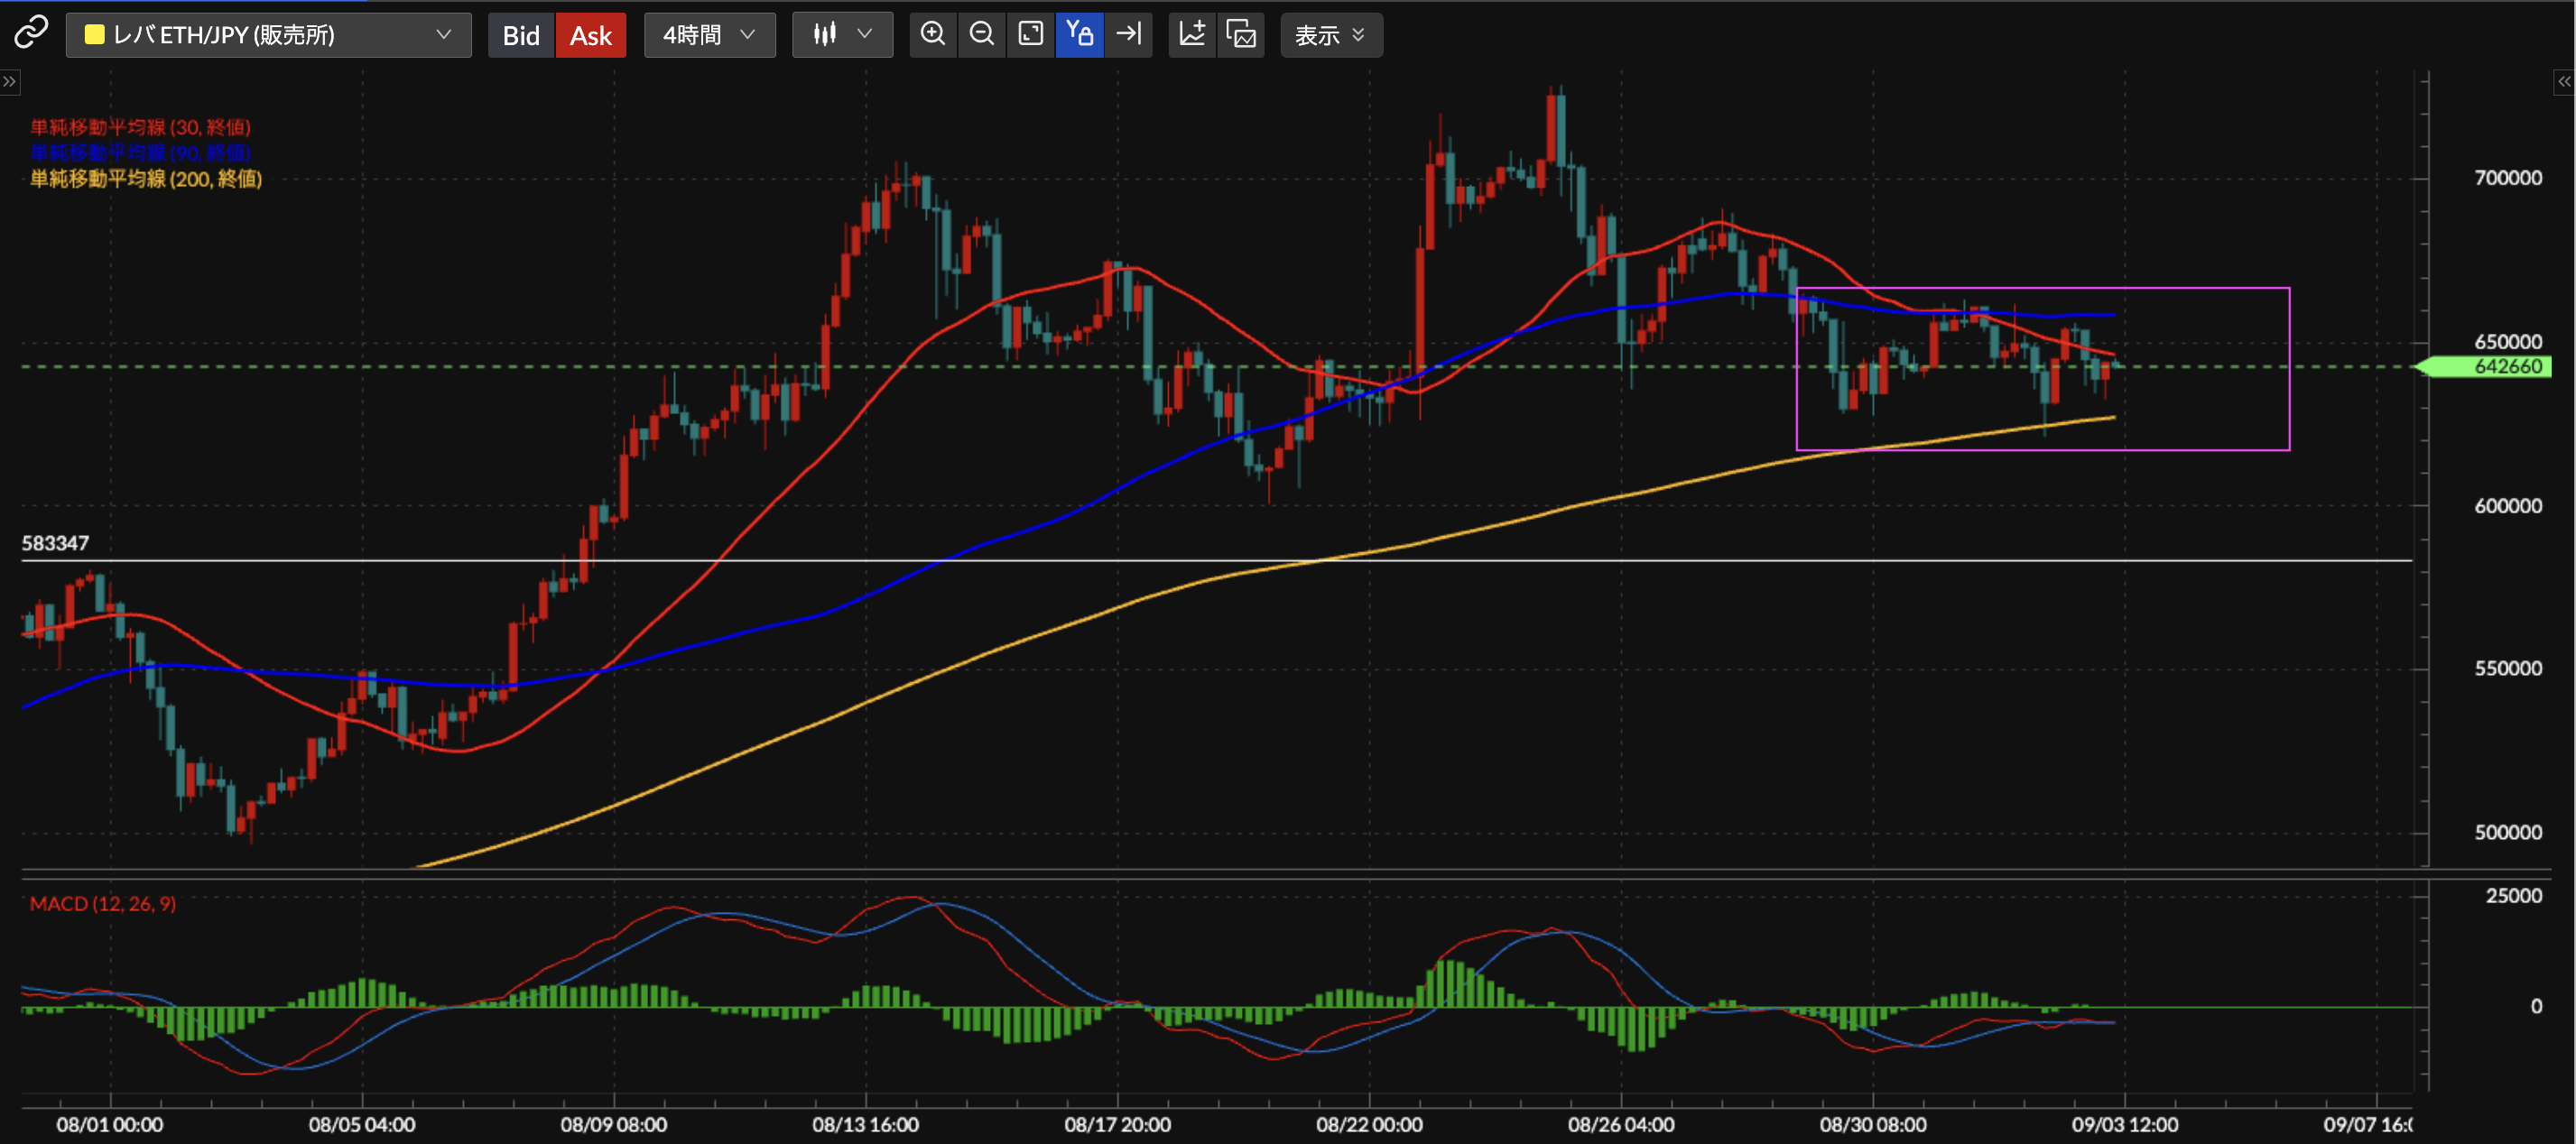Zoom in on the chart
This screenshot has width=2576, height=1144.
coord(932,34)
